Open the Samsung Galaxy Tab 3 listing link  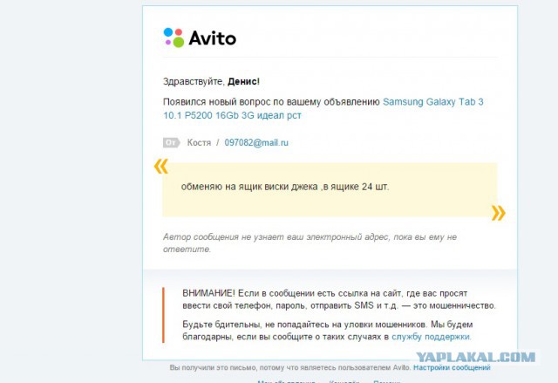tap(432, 102)
